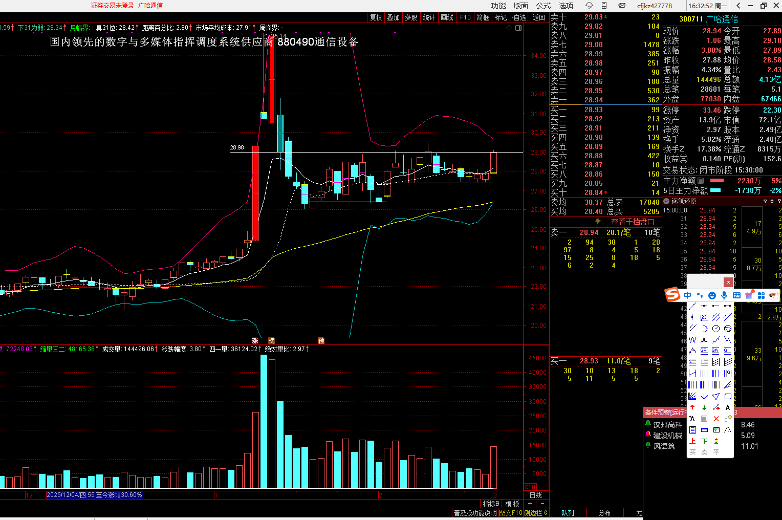Open the Sogou soft keyboard icon
The width and height of the screenshot is (782, 520).
tap(737, 295)
